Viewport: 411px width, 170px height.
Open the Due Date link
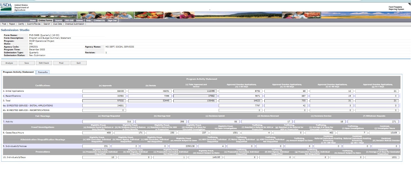click(57, 24)
